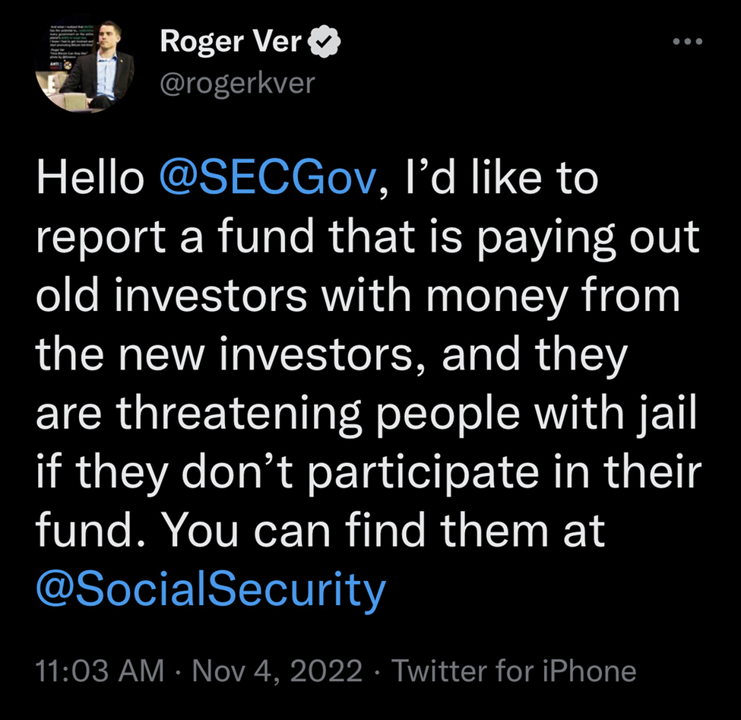Image resolution: width=741 pixels, height=720 pixels.
Task: Open the Twitter for iPhone source label
Action: coord(515,671)
